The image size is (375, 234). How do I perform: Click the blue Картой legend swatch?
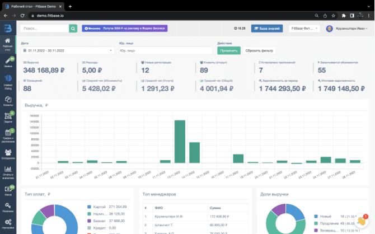coord(89,207)
